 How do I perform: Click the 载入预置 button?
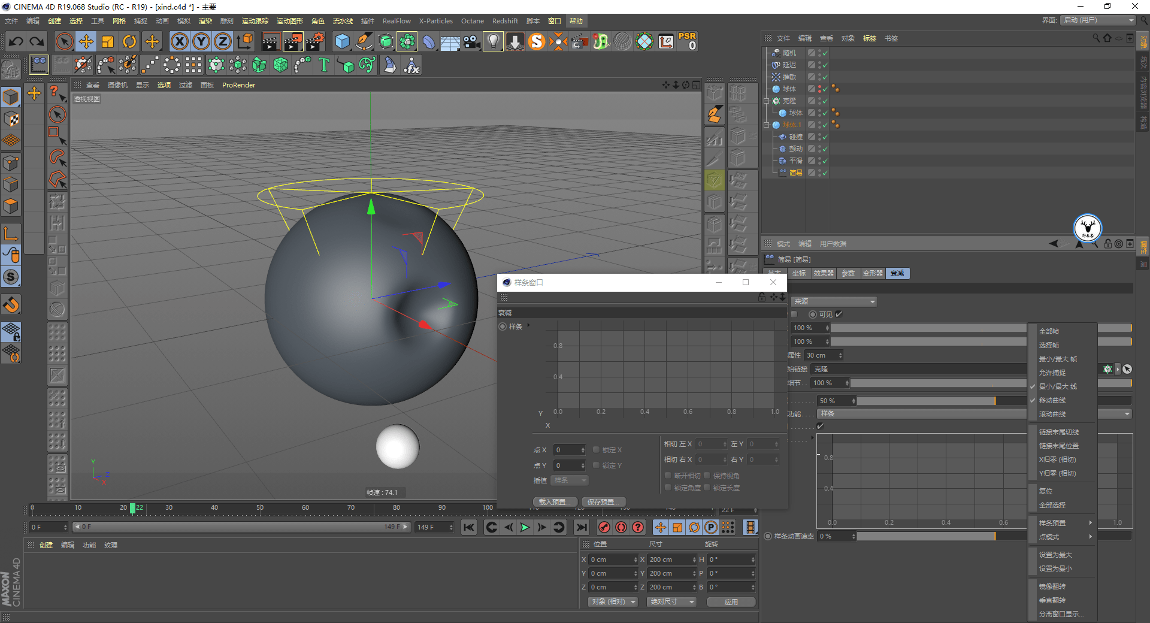555,502
